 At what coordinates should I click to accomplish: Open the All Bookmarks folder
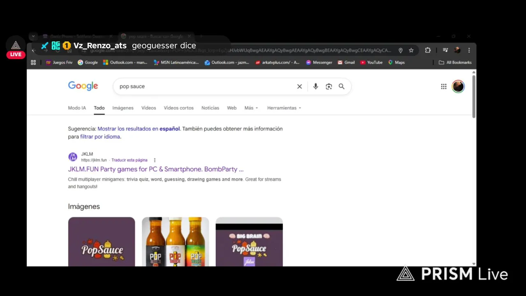(455, 62)
